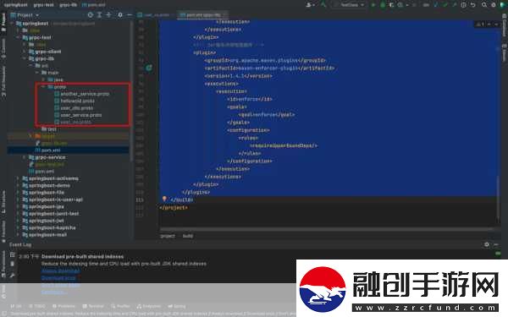Click the Build hammer icon in toolbar

click(x=323, y=5)
